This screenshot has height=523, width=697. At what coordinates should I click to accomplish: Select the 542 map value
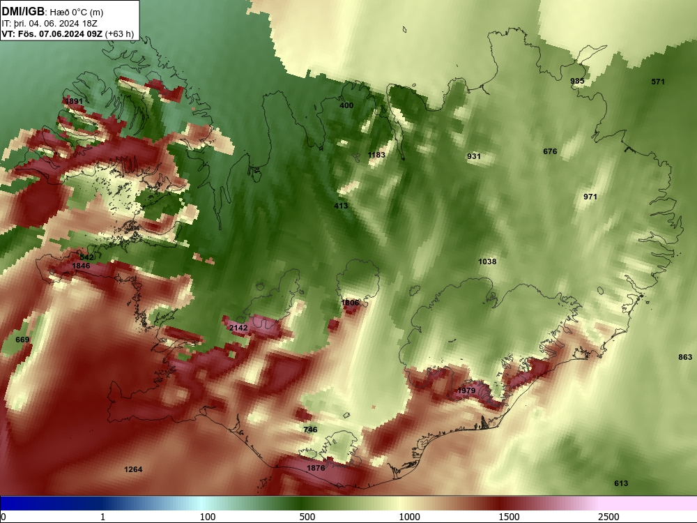click(86, 257)
